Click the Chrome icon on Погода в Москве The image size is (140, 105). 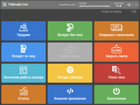[70, 70]
